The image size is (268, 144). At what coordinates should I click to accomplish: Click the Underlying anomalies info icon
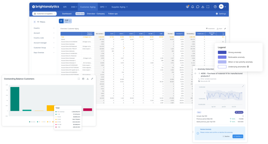click(248, 67)
